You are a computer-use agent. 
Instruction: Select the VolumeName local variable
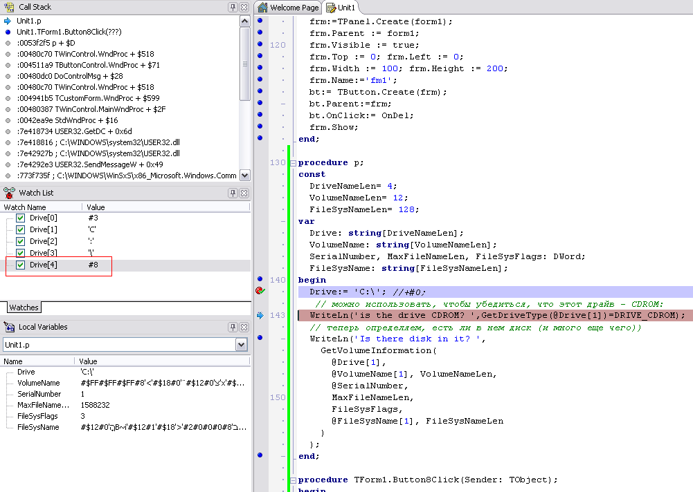coord(38,383)
